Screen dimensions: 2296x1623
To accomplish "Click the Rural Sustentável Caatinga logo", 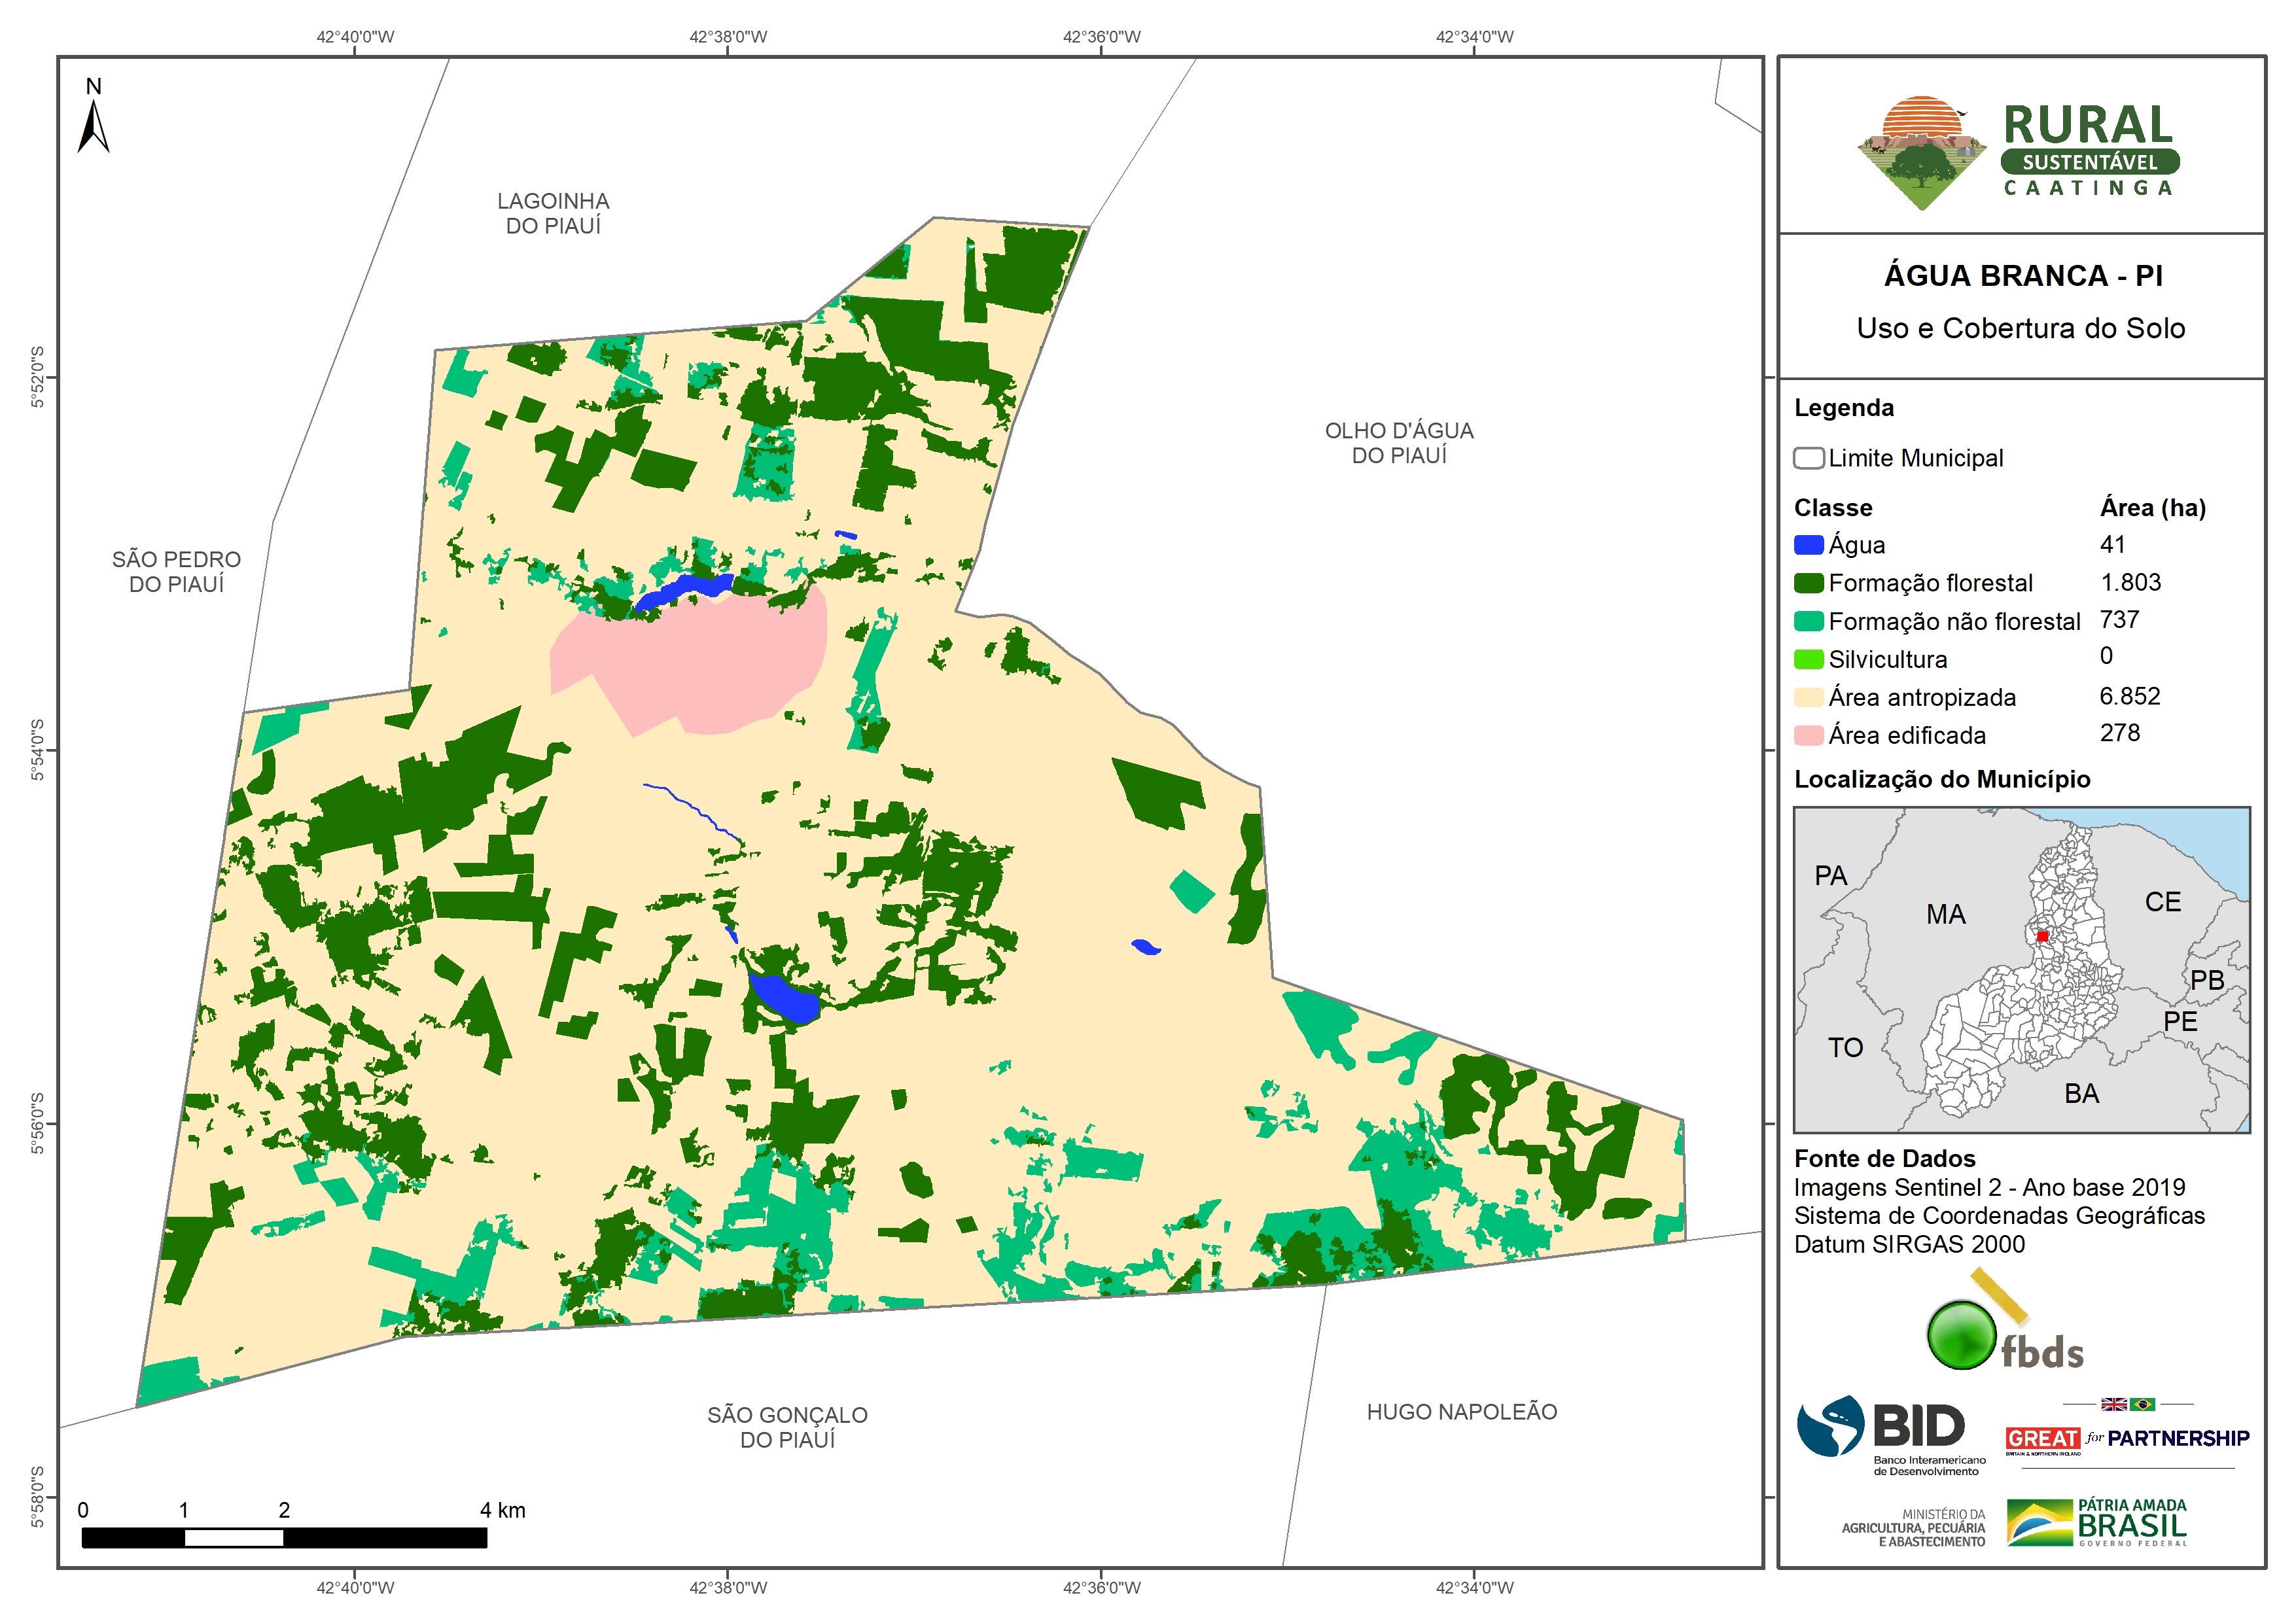I will 2019,152.
